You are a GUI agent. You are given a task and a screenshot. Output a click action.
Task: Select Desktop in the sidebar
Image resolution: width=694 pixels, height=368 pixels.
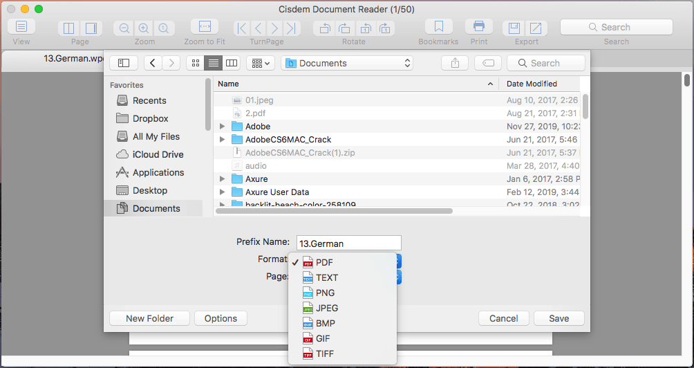(x=153, y=190)
